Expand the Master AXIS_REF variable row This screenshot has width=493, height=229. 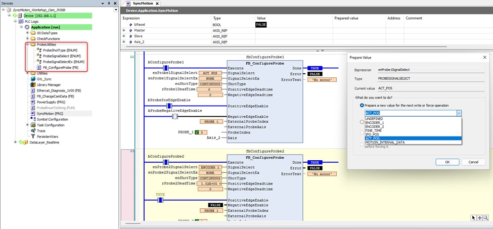pyautogui.click(x=124, y=30)
